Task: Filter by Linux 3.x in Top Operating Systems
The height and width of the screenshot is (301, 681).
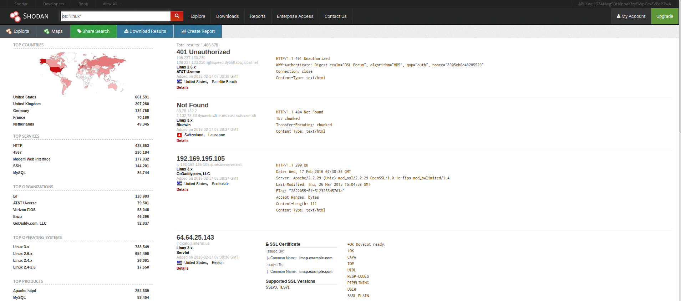Action: point(21,247)
